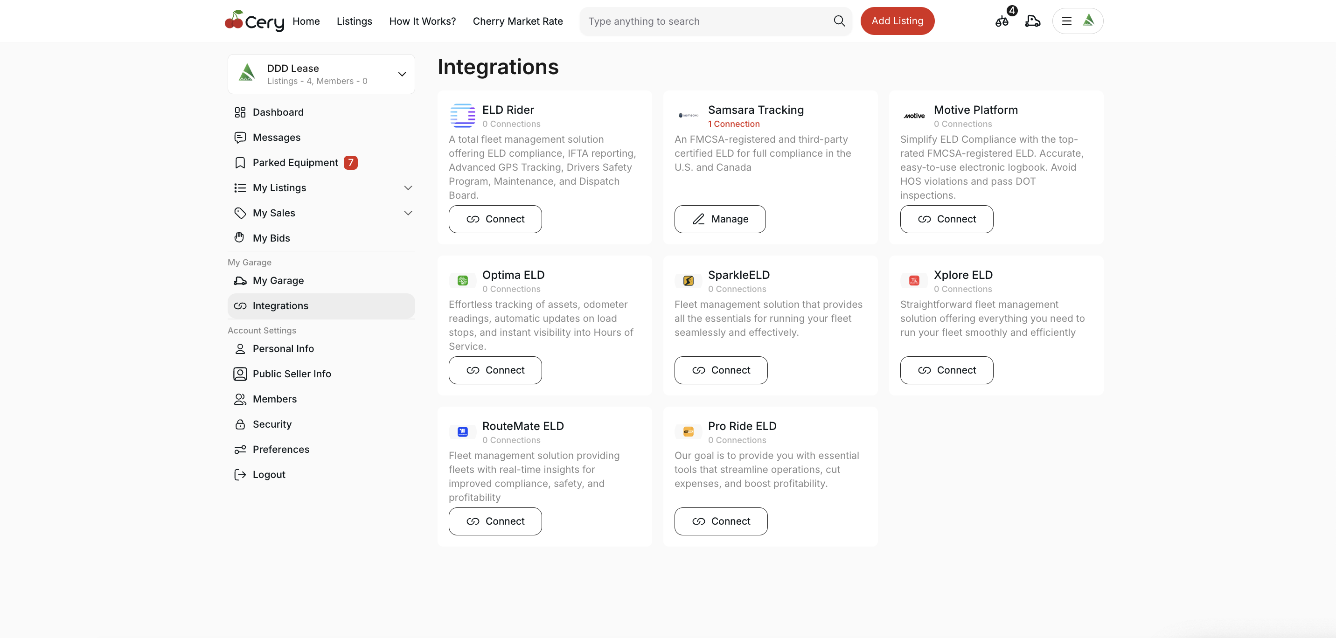1336x638 pixels.
Task: Expand the My Sales submenu
Action: pyautogui.click(x=408, y=213)
